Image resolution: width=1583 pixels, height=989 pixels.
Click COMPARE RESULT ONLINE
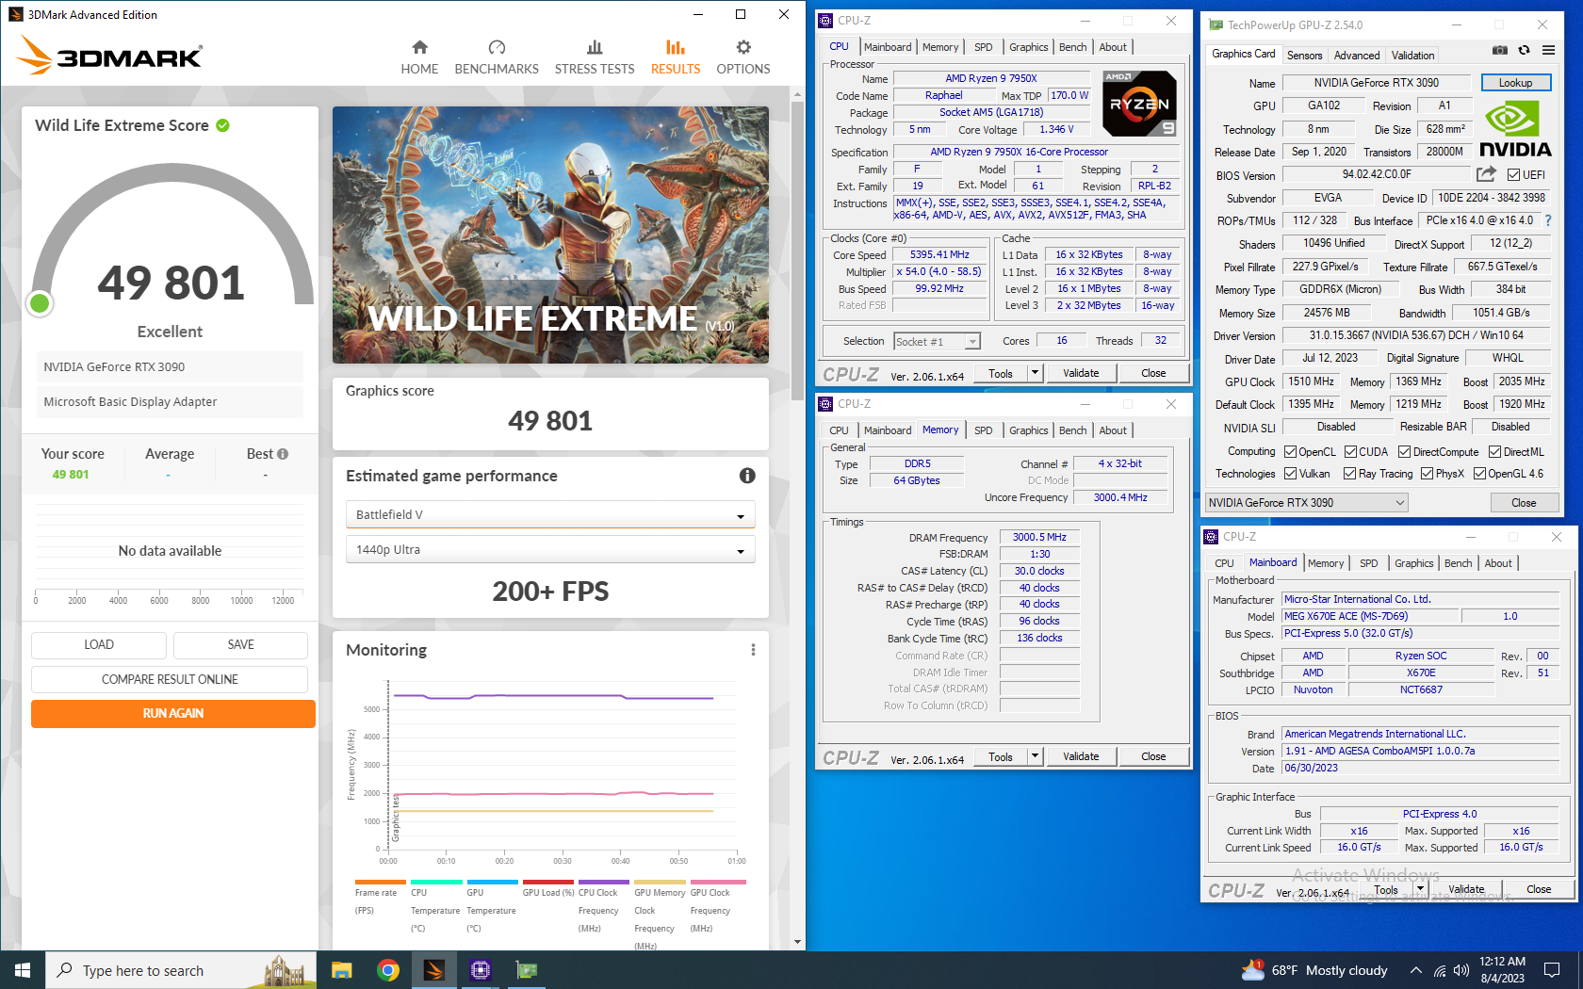(170, 679)
